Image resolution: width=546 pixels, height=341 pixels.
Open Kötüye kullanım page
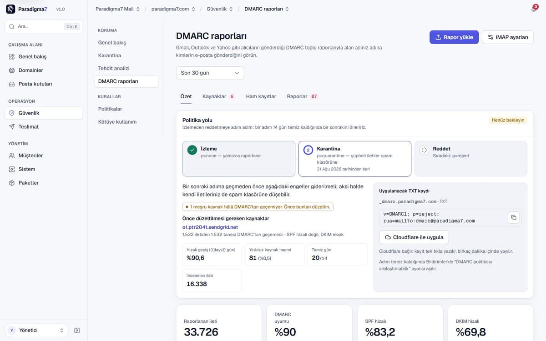pos(126,122)
